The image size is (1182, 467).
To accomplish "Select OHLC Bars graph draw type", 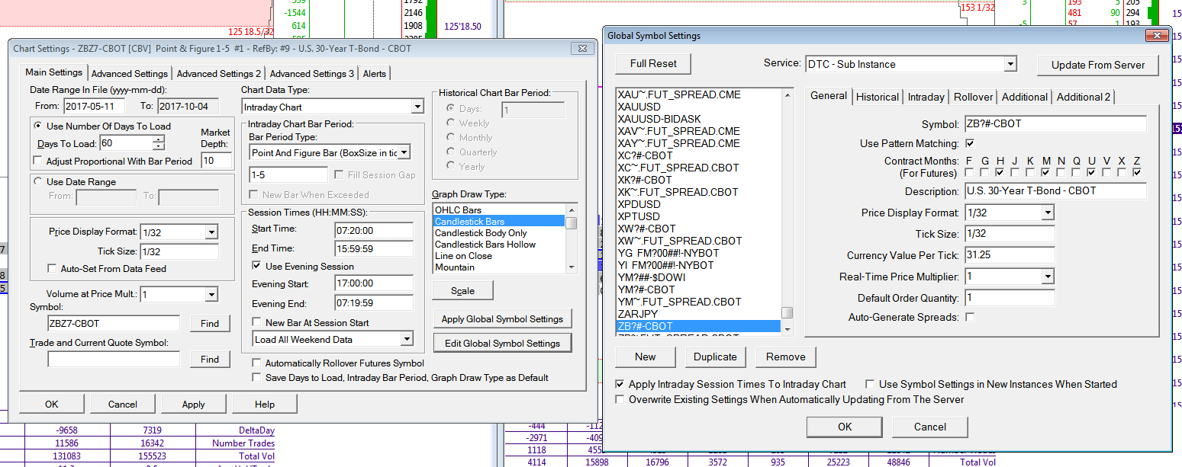I will pyautogui.click(x=498, y=210).
